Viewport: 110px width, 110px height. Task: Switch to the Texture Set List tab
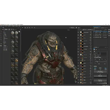point(97,28)
